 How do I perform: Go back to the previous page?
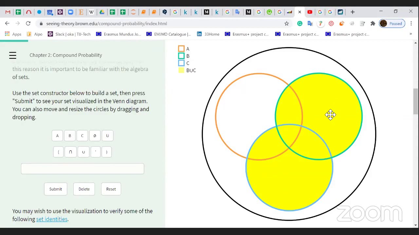(x=7, y=23)
